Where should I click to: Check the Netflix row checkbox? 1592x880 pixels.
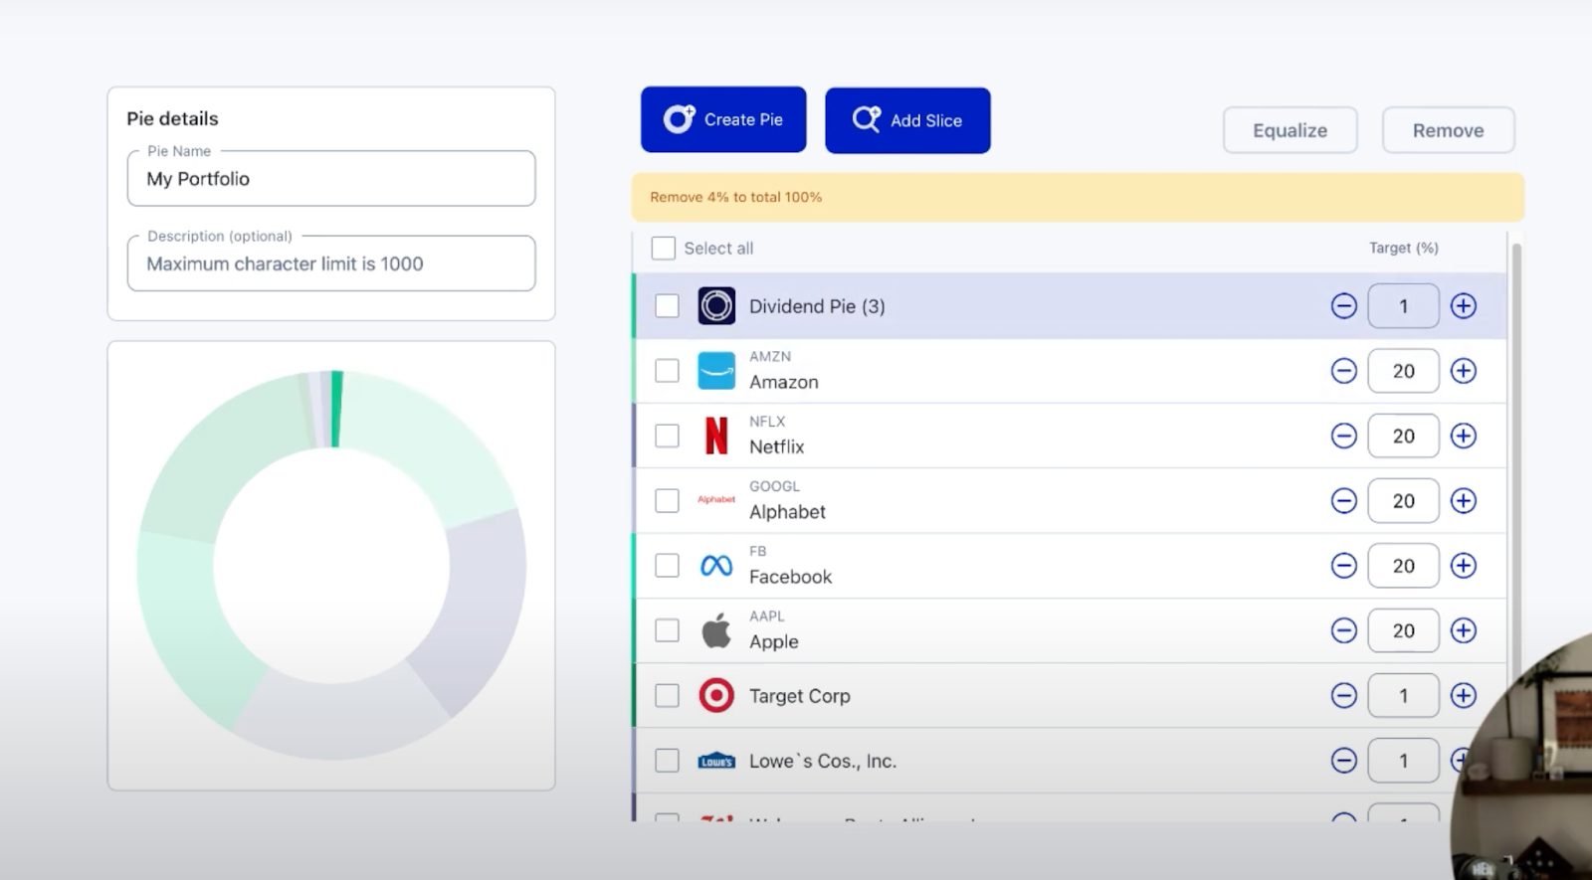[x=668, y=436]
